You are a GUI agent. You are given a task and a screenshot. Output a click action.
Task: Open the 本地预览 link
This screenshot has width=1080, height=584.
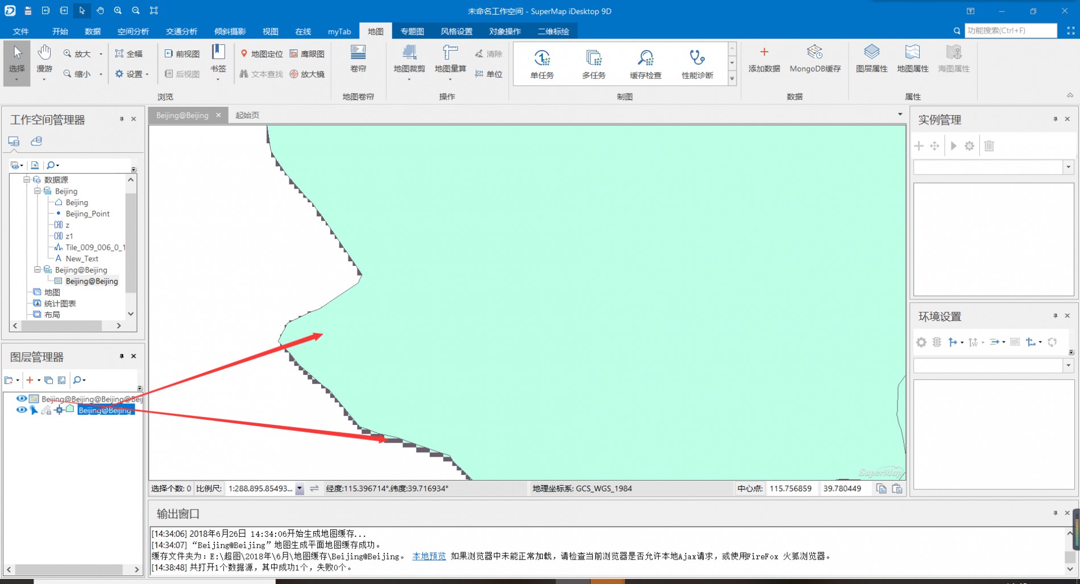pos(429,556)
